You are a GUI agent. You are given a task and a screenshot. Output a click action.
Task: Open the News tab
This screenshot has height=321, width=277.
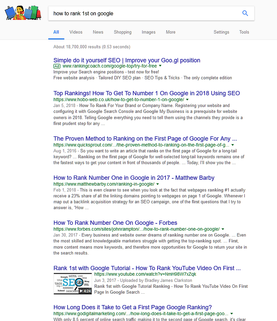pos(98,32)
